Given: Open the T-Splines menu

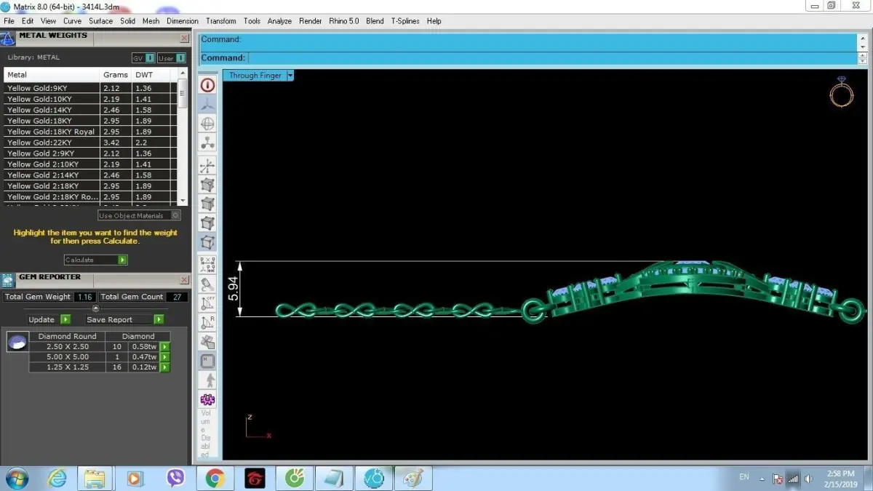Looking at the screenshot, I should 405,21.
